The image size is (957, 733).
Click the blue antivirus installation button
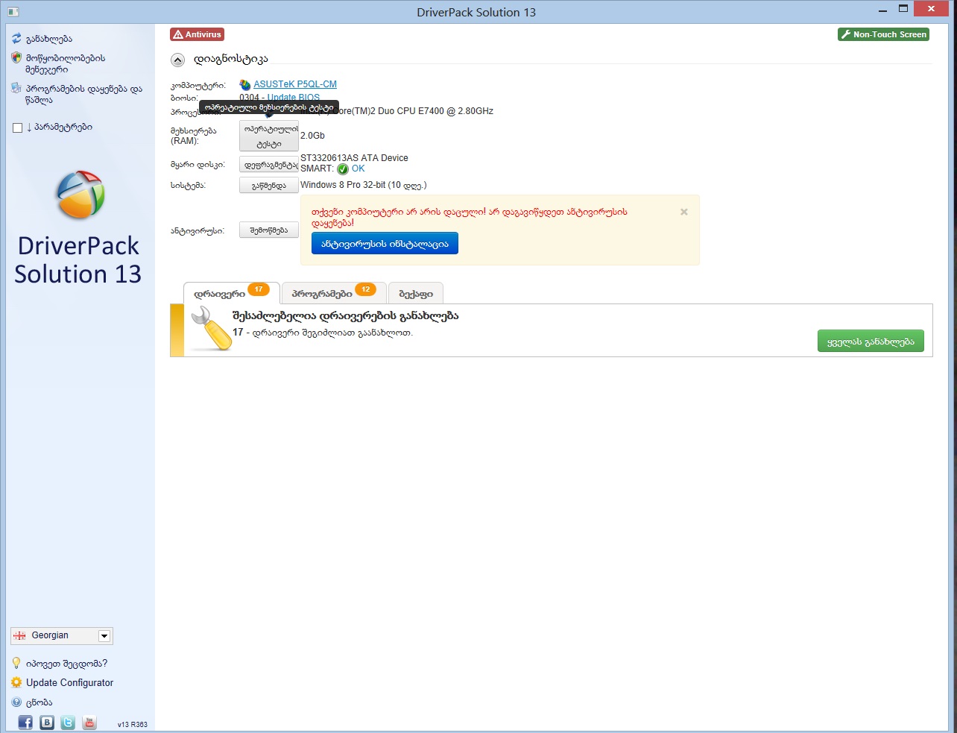pos(385,243)
